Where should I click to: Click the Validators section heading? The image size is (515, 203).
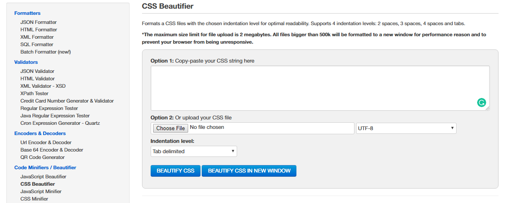pos(26,62)
